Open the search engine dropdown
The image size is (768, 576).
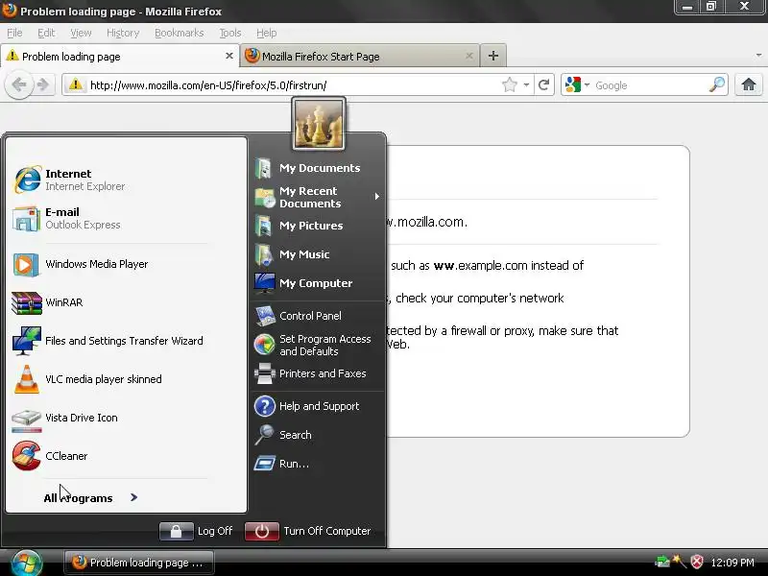[x=587, y=84]
